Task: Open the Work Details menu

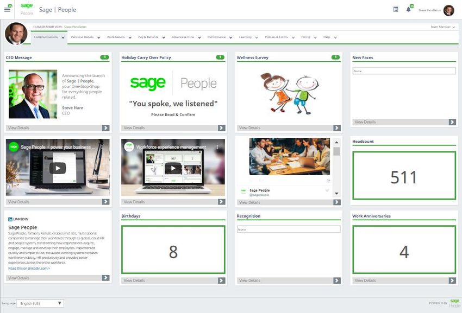Action: (119, 37)
